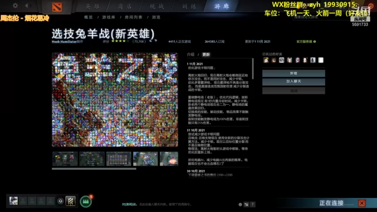Click the 30 10月 2021 changelog date heading

click(x=196, y=171)
